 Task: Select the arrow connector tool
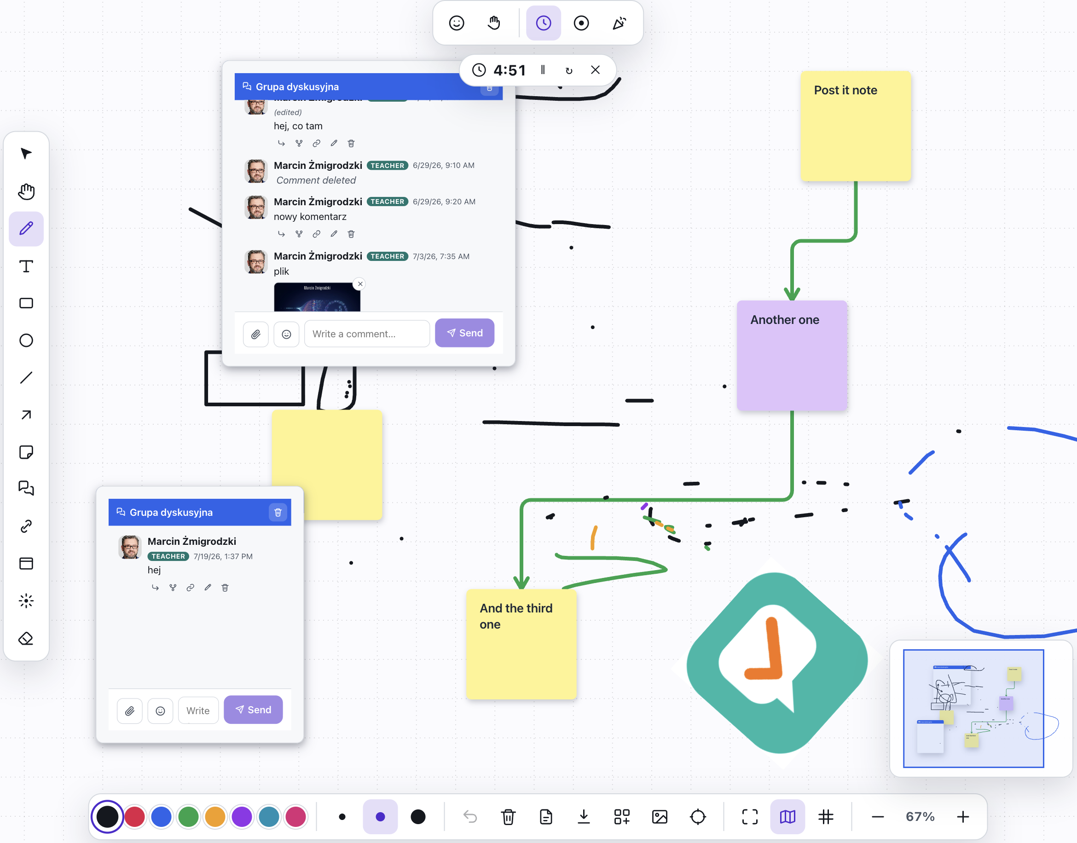[26, 415]
